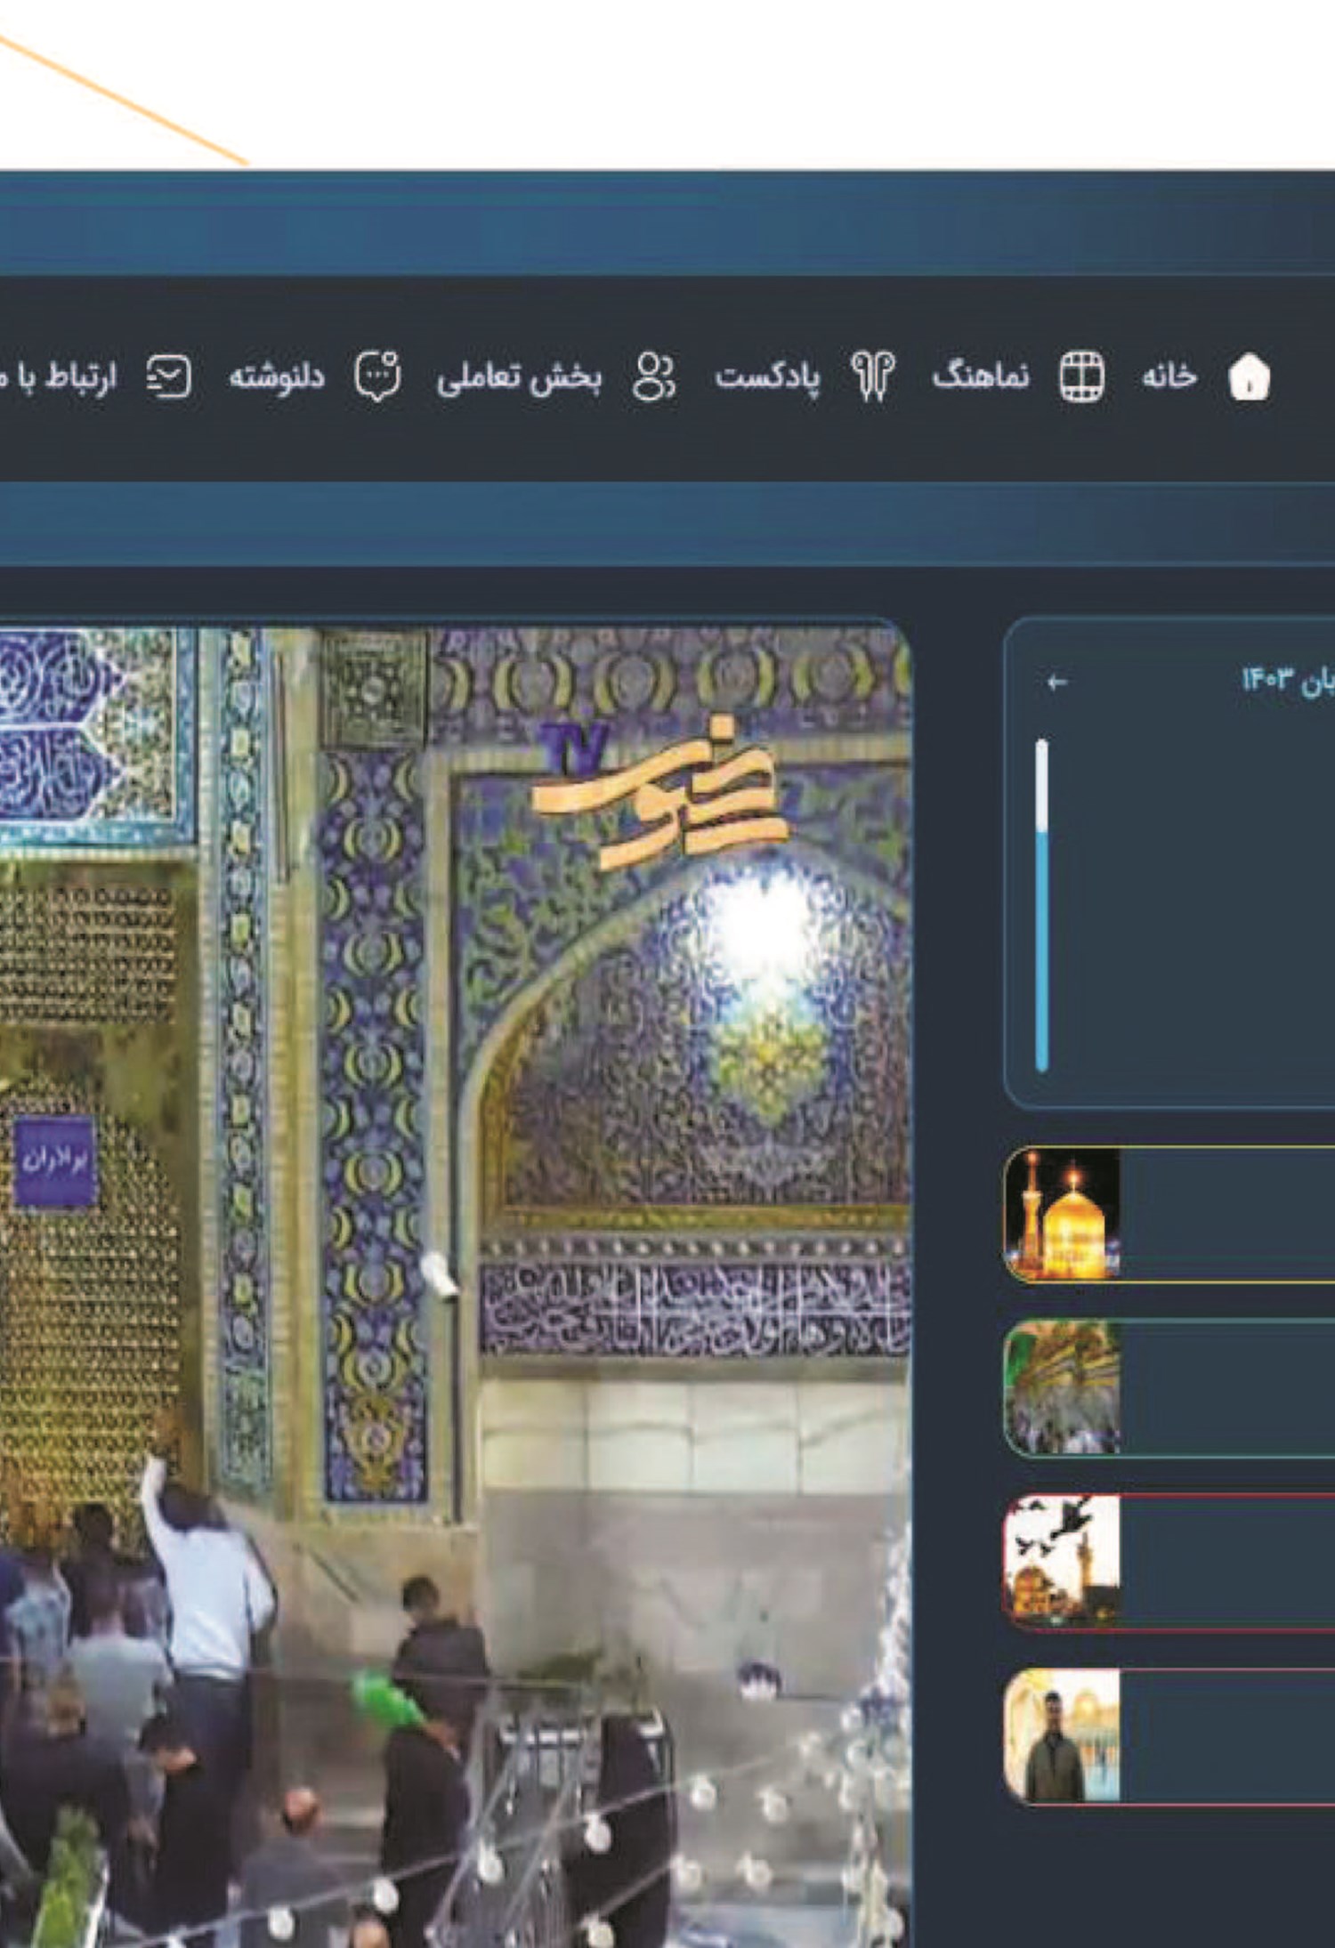Click the home icon in navigation bar
This screenshot has width=1335, height=1948.
1249,377
